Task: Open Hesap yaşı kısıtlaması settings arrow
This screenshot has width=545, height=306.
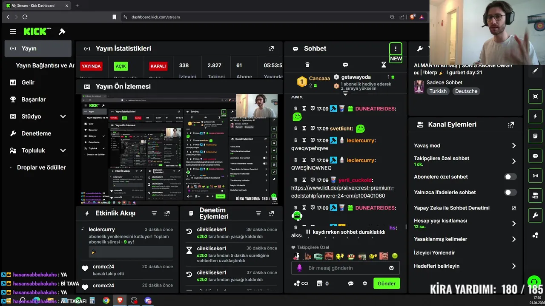Action: (x=514, y=224)
